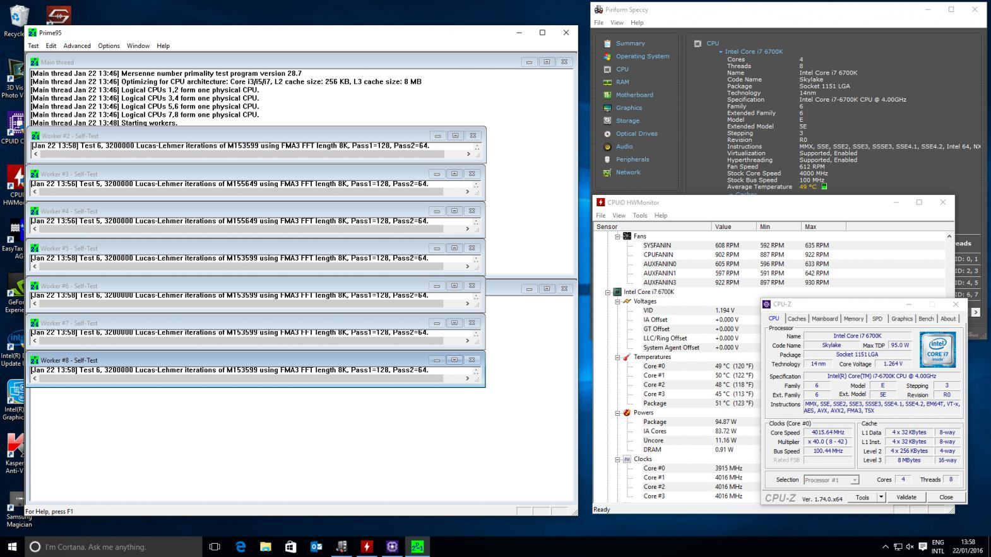
Task: Collapse Voltages node in HWMonitor
Action: coord(618,302)
